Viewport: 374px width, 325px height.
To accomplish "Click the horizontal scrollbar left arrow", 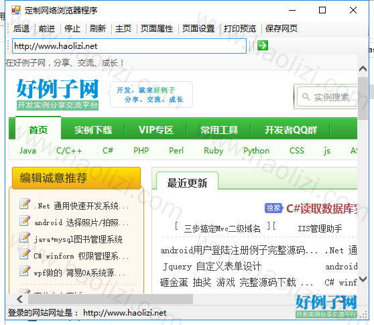I will click(x=19, y=299).
